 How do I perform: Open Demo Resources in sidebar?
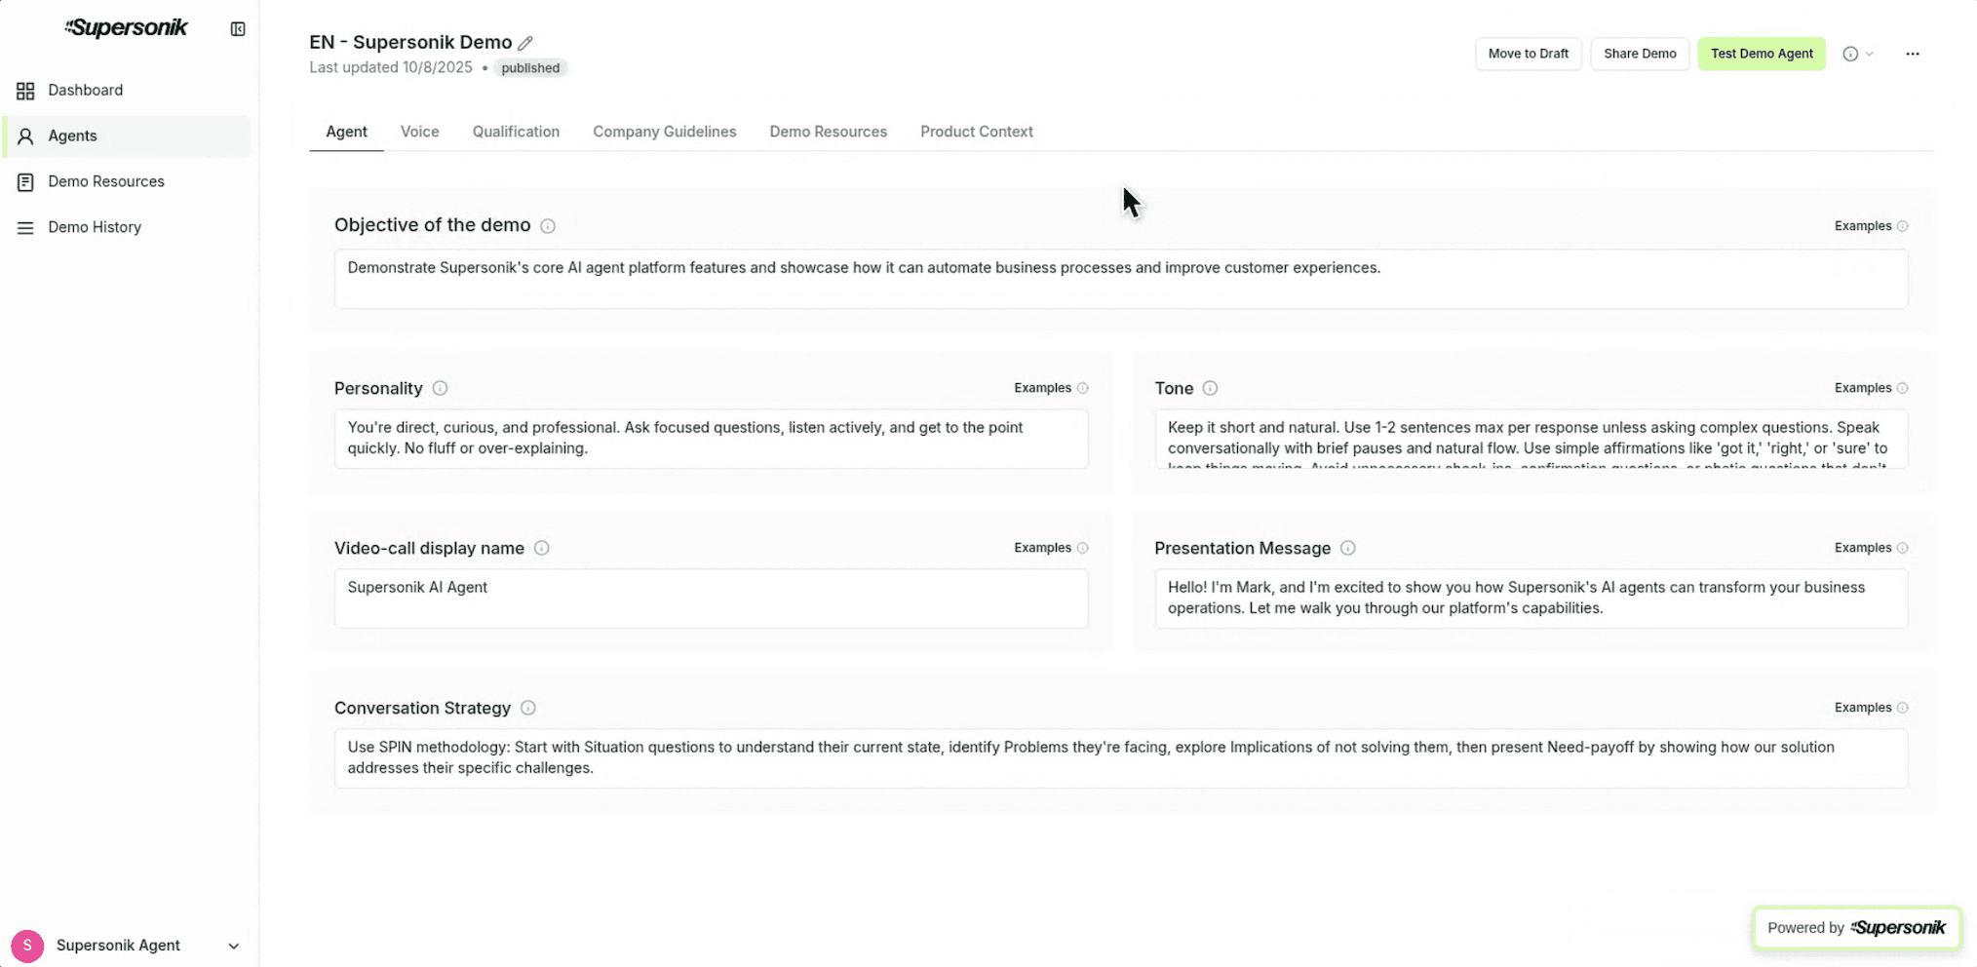click(128, 182)
